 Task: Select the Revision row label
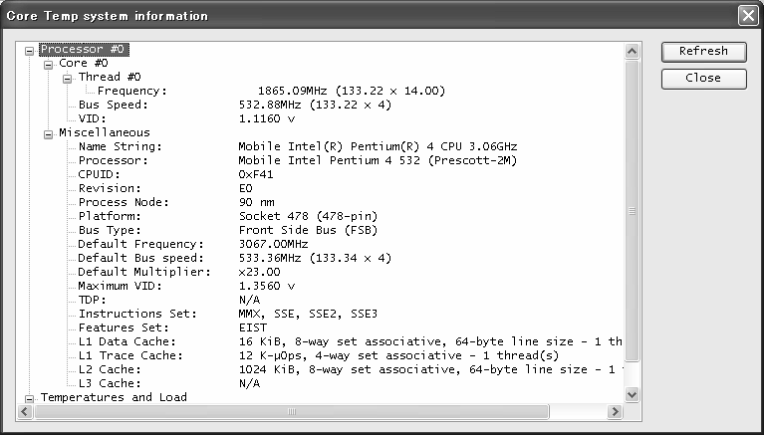110,188
